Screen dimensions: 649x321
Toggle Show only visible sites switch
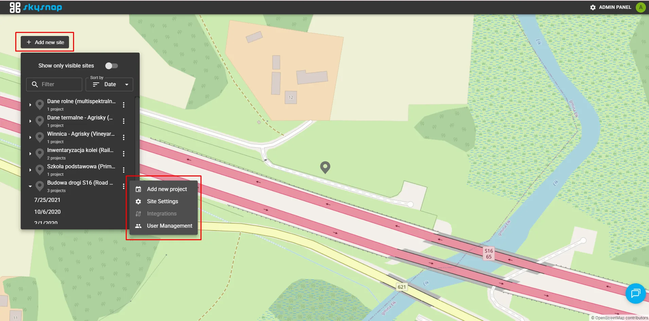[111, 66]
